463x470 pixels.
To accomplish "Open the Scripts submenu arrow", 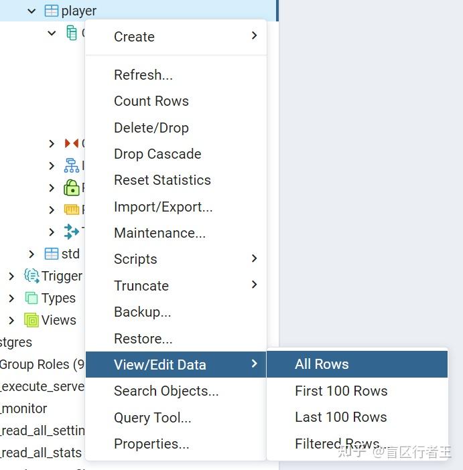I will click(254, 258).
